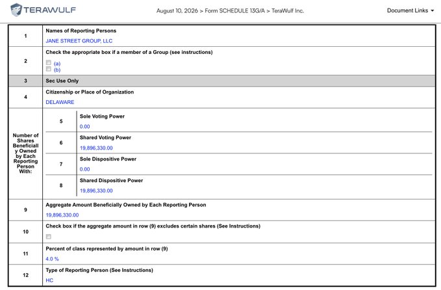This screenshot has width=441, height=290.
Task: Check the row 10 excludes-shares checkbox
Action: [49, 237]
